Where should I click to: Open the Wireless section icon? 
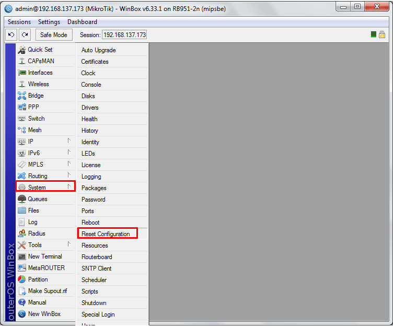coord(21,84)
